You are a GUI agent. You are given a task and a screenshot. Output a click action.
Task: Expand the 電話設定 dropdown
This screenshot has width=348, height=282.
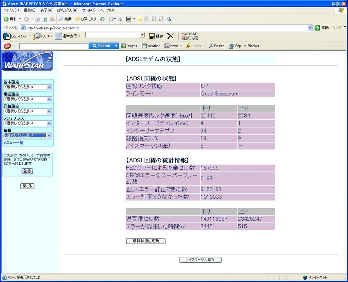point(49,99)
